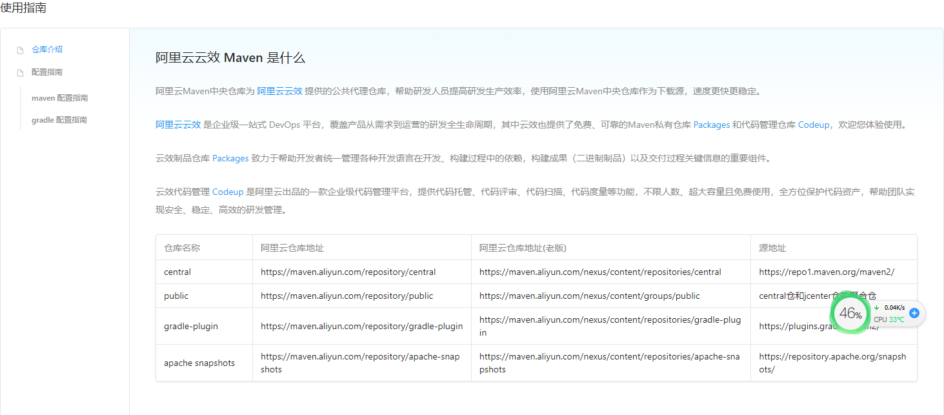Click nexus/content/repositories/gradle-plugin old address

pos(610,326)
